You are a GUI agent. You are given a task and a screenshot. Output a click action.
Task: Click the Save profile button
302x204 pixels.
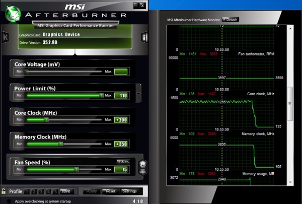tap(66, 191)
